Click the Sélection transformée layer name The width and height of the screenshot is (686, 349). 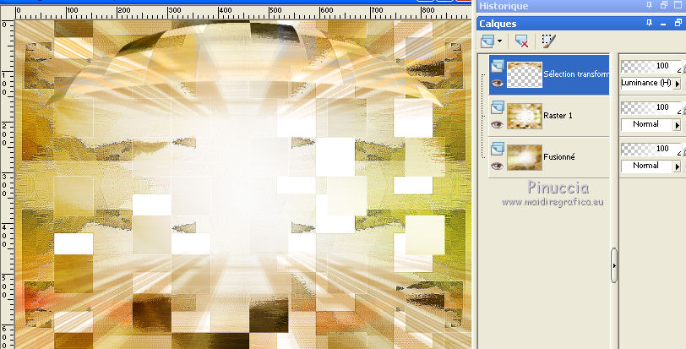pyautogui.click(x=576, y=74)
